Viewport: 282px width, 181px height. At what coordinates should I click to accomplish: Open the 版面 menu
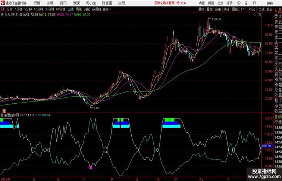pos(211,3)
